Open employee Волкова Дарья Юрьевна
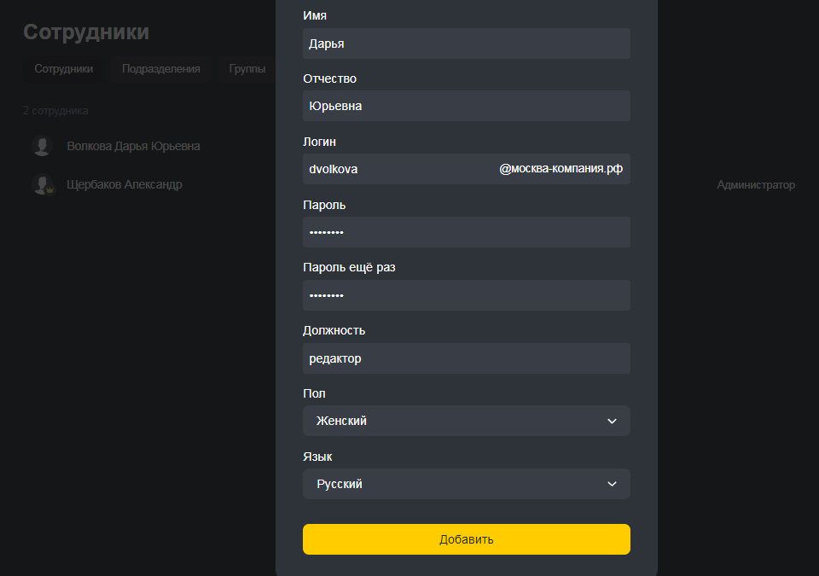The height and width of the screenshot is (576, 819). 134,146
